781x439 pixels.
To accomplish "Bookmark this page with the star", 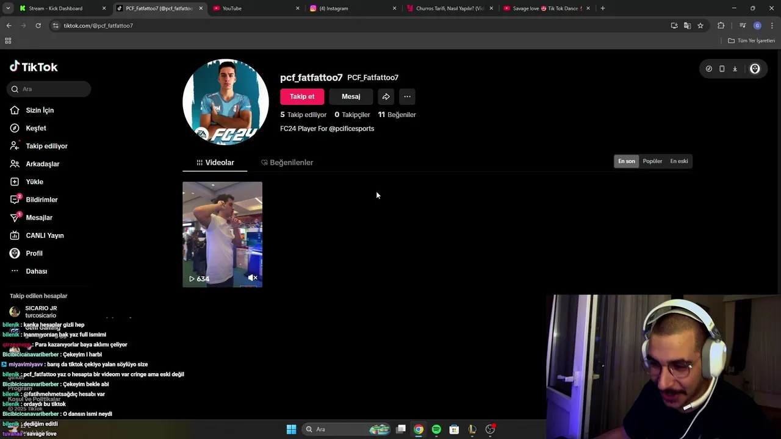I will [700, 26].
